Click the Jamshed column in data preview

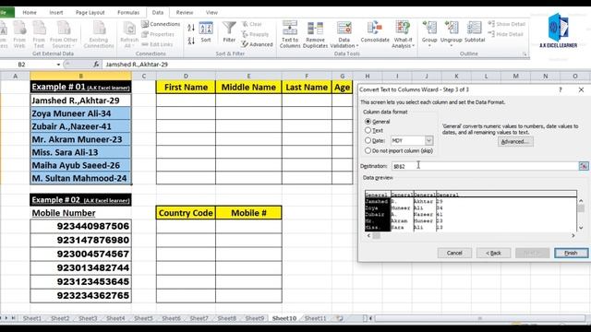coord(378,214)
